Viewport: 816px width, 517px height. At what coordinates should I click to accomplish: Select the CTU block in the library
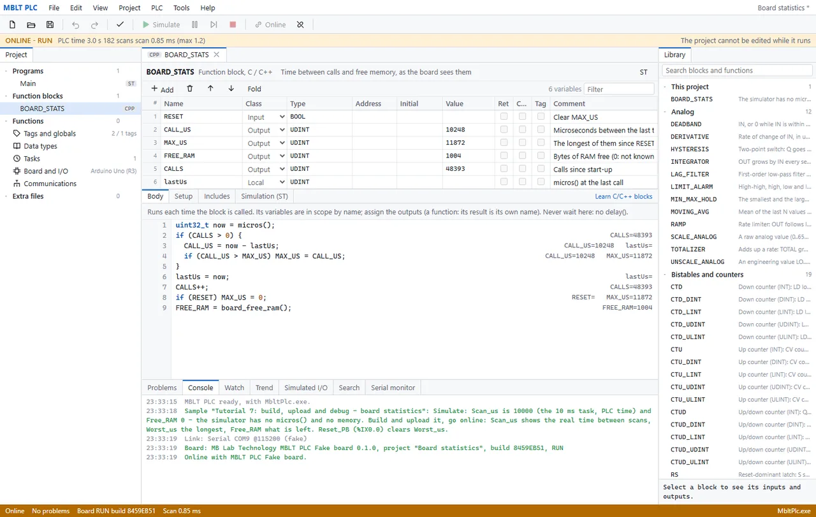(x=737, y=349)
